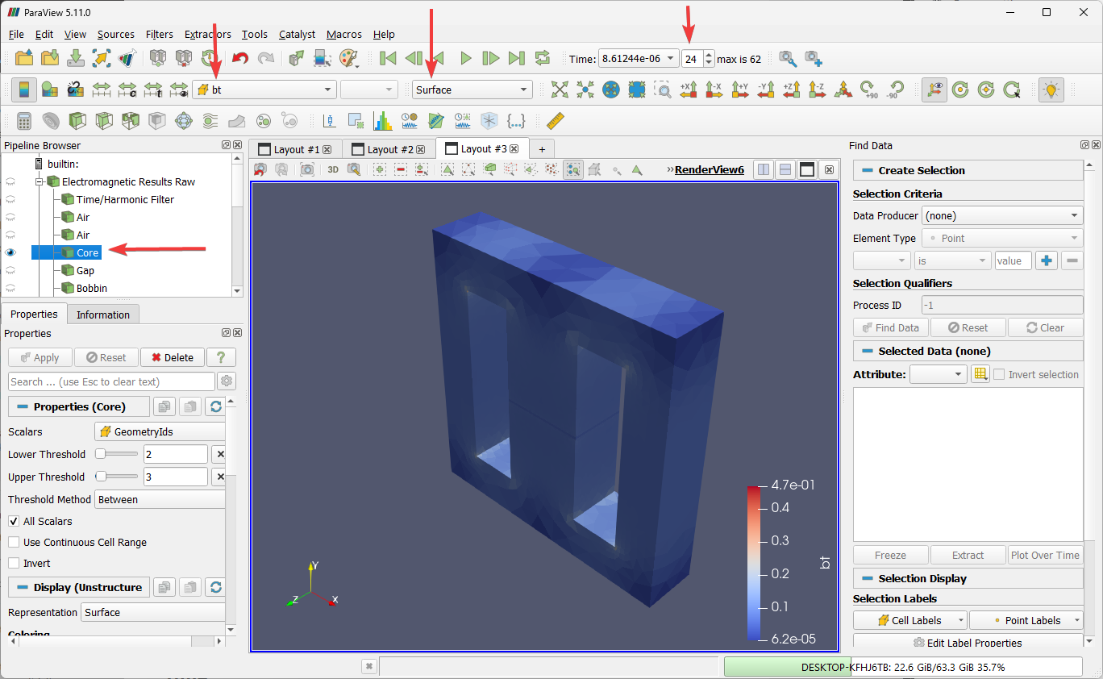Collapse the Create Selection section
The width and height of the screenshot is (1103, 679).
pos(968,170)
